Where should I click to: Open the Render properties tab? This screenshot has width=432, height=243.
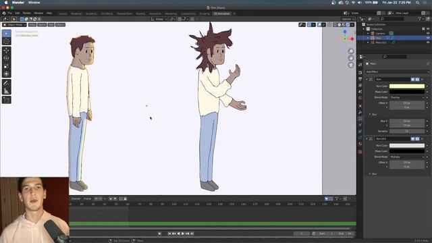360,72
